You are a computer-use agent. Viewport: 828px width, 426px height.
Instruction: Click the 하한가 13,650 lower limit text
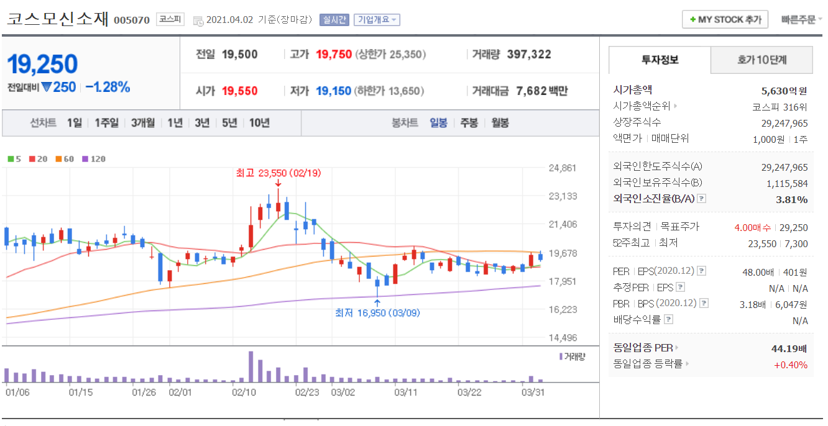click(389, 91)
